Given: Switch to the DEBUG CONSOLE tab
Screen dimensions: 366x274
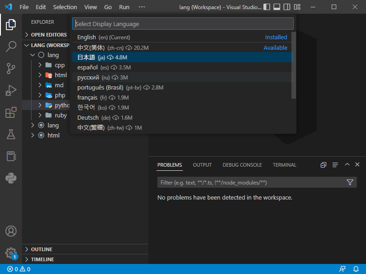Looking at the screenshot, I should 242,165.
